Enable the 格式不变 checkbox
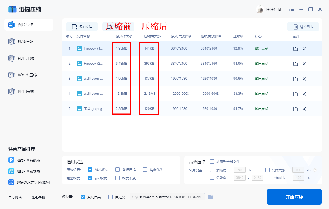The image size is (329, 209). (117, 178)
